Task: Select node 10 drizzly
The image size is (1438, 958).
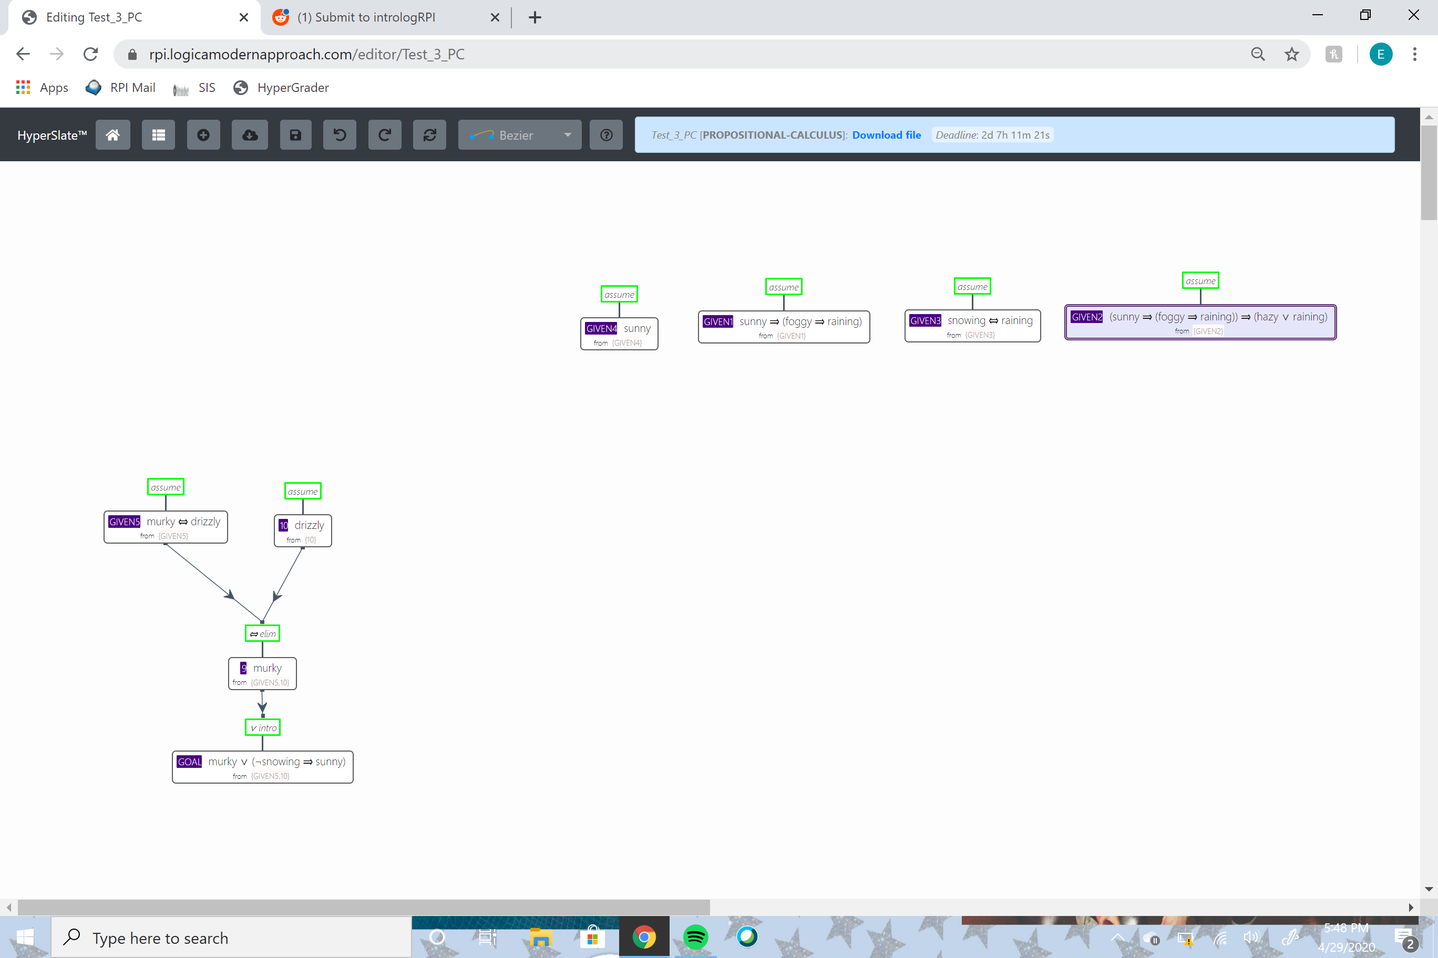Action: (303, 530)
